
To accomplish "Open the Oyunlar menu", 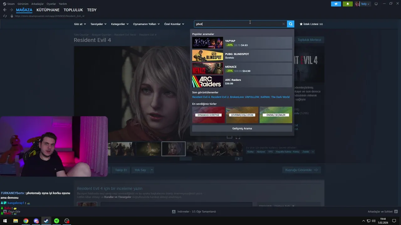I will (x=51, y=4).
